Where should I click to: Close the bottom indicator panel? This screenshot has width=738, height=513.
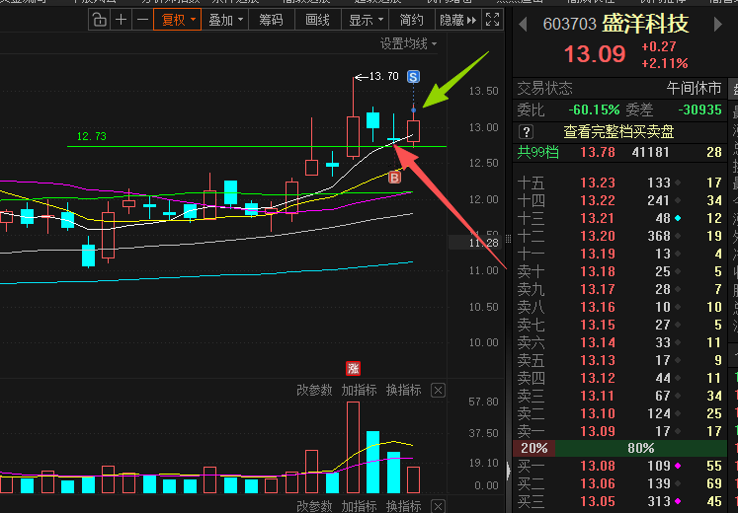[x=439, y=506]
